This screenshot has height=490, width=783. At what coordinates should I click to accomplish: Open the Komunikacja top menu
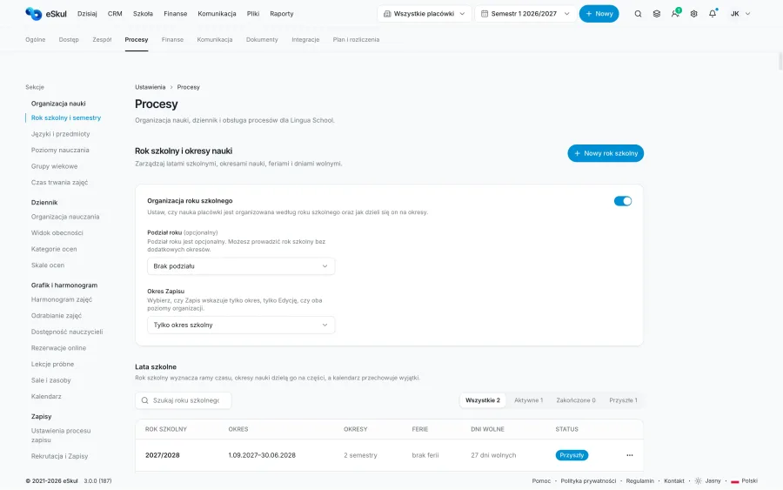pos(217,14)
